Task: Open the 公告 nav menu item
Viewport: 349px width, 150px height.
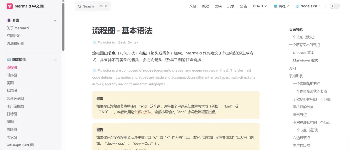Action: [x=244, y=6]
